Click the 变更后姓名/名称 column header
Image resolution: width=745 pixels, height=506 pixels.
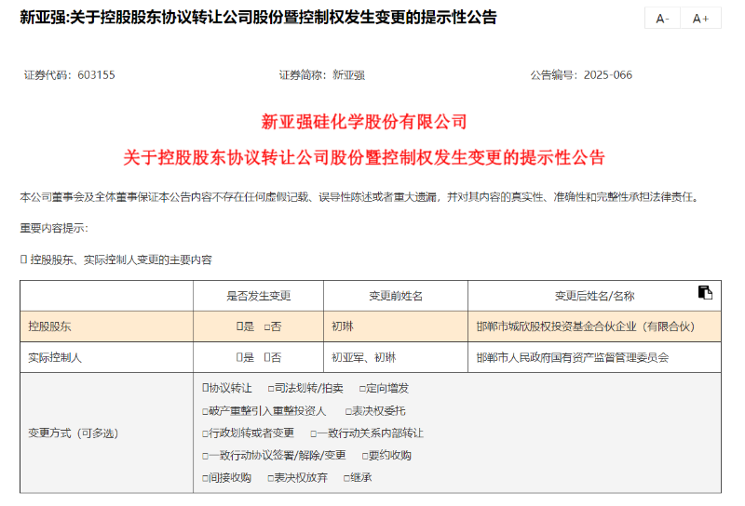click(594, 296)
